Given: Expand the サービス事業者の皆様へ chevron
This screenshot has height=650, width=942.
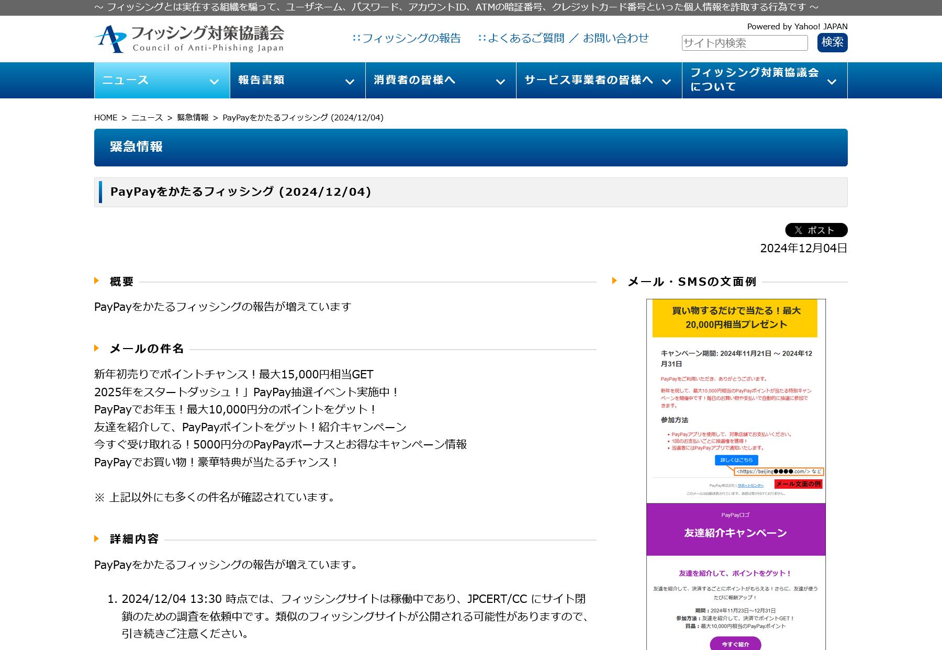Looking at the screenshot, I should click(x=666, y=82).
